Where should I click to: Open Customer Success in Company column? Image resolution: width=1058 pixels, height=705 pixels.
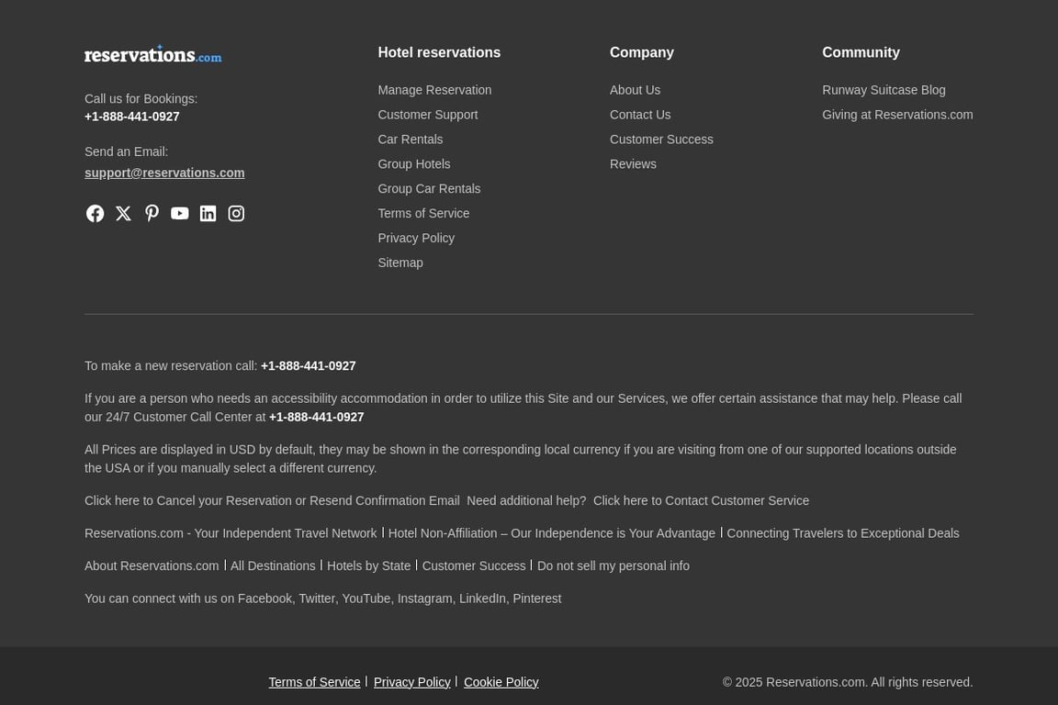tap(661, 139)
